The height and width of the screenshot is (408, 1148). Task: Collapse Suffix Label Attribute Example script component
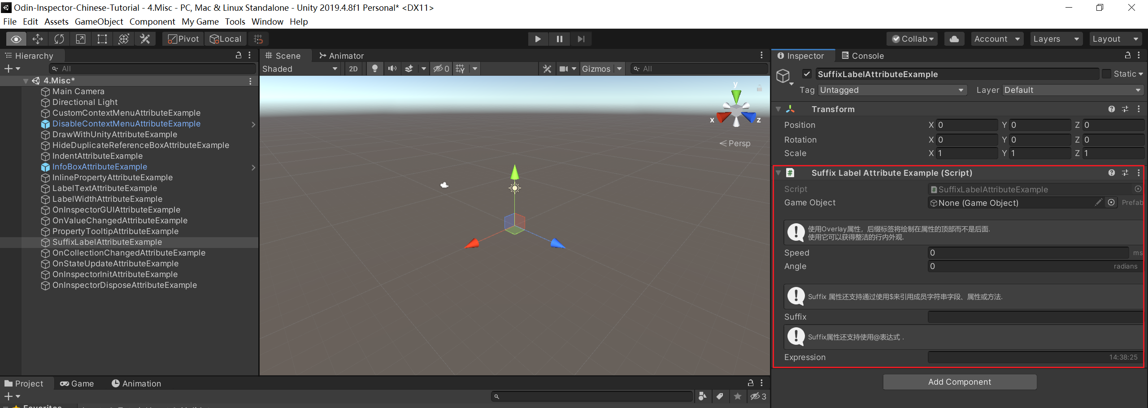(778, 173)
